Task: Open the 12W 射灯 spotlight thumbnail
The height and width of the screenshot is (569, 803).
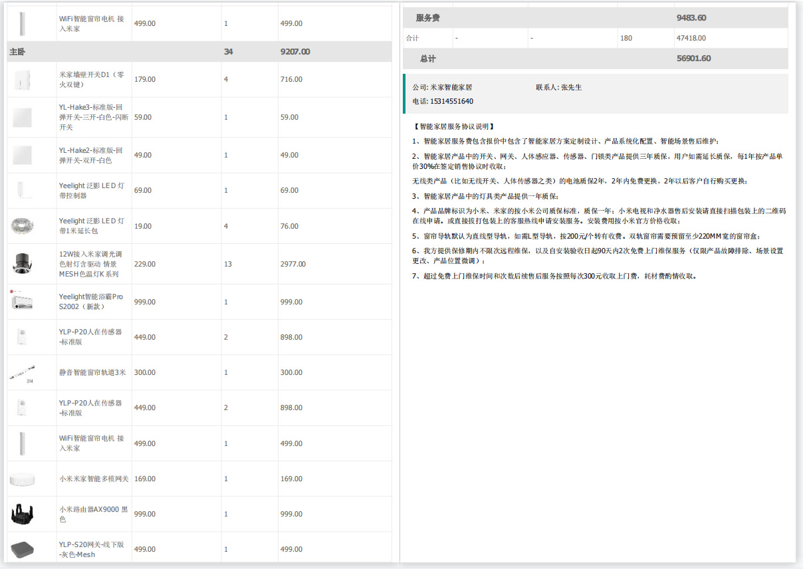Action: [22, 264]
